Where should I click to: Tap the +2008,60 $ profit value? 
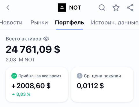[x=31, y=86]
